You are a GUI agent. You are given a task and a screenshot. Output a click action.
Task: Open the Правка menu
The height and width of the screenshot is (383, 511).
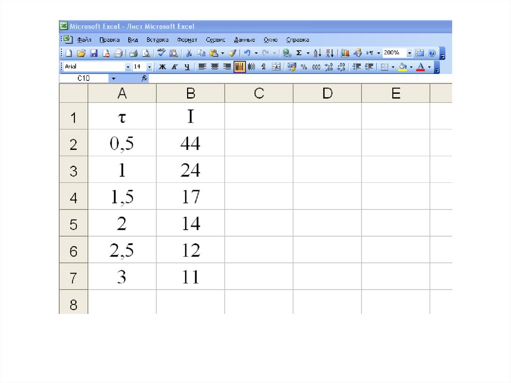pyautogui.click(x=109, y=40)
